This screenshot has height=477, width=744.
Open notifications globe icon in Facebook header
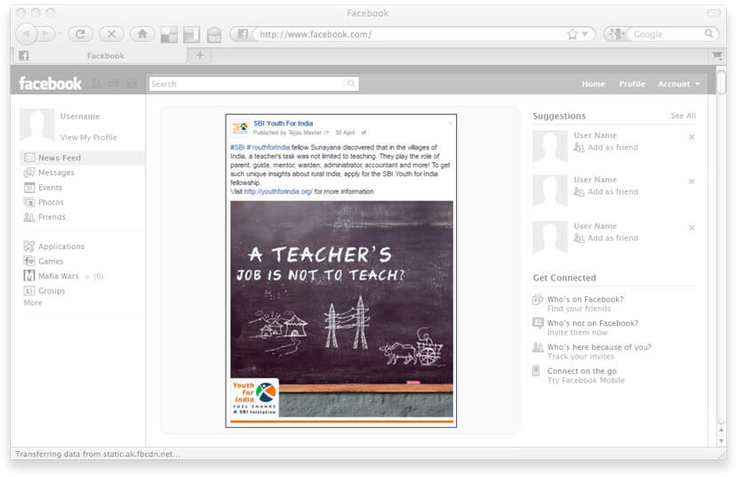tap(131, 84)
